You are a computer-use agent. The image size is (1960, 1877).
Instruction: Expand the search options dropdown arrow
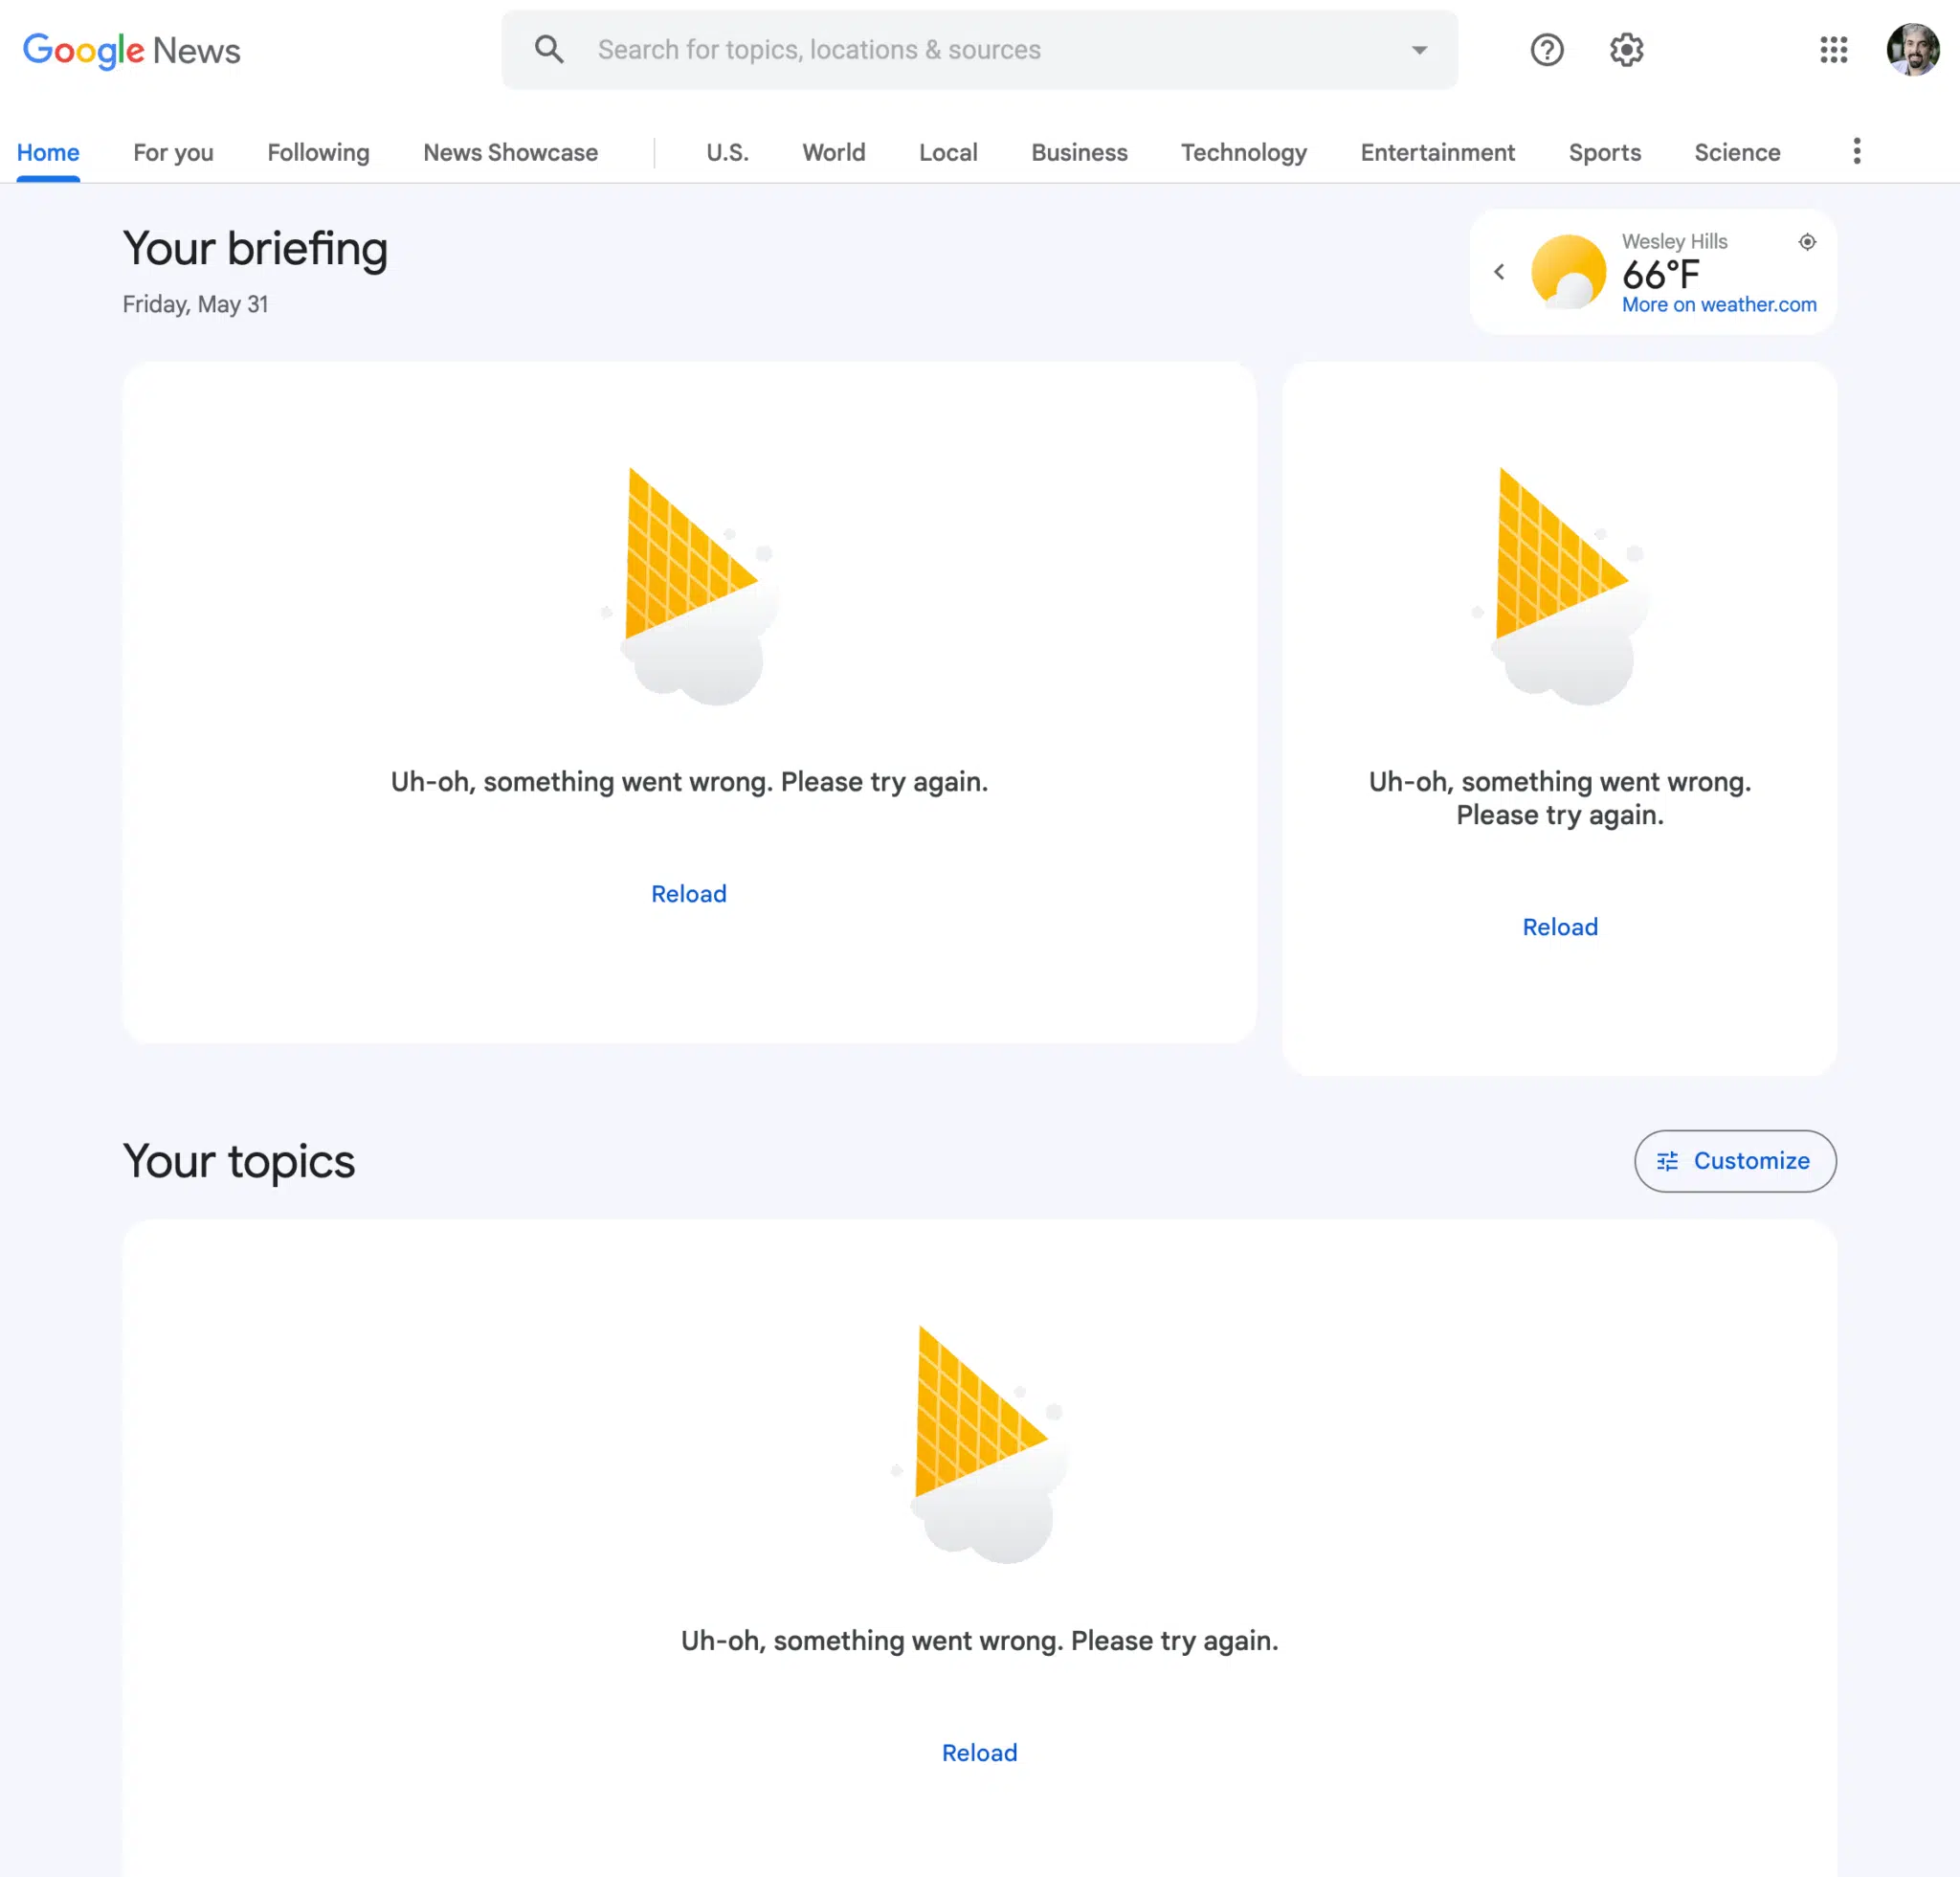[x=1419, y=50]
